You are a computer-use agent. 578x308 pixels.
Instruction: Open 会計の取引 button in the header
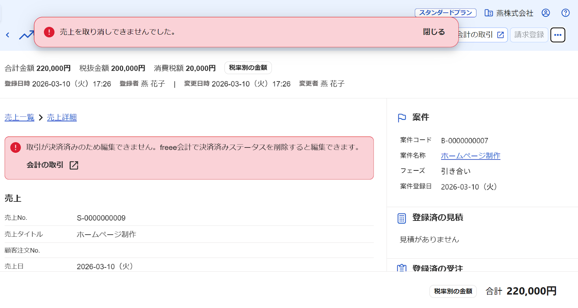(482, 35)
